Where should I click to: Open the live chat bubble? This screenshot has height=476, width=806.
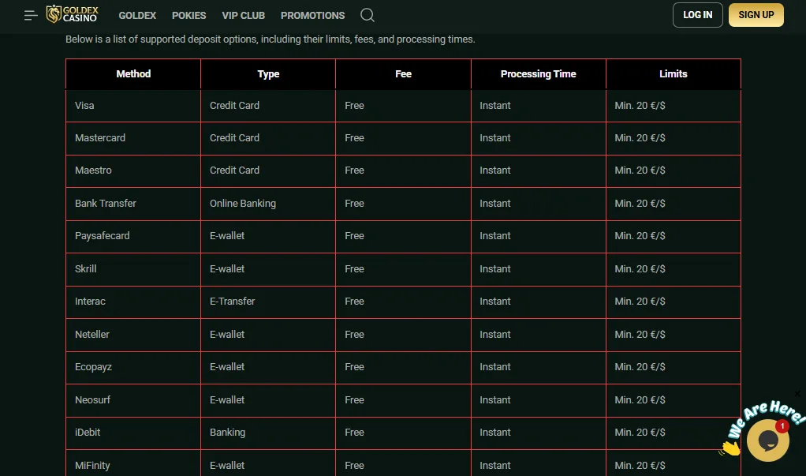(x=768, y=440)
